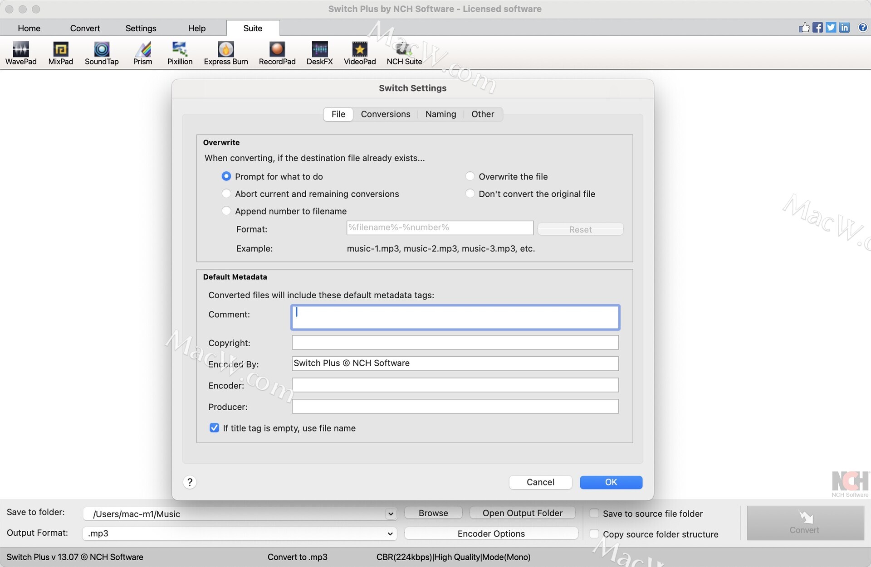Expand the Output Format dropdown

(x=390, y=533)
